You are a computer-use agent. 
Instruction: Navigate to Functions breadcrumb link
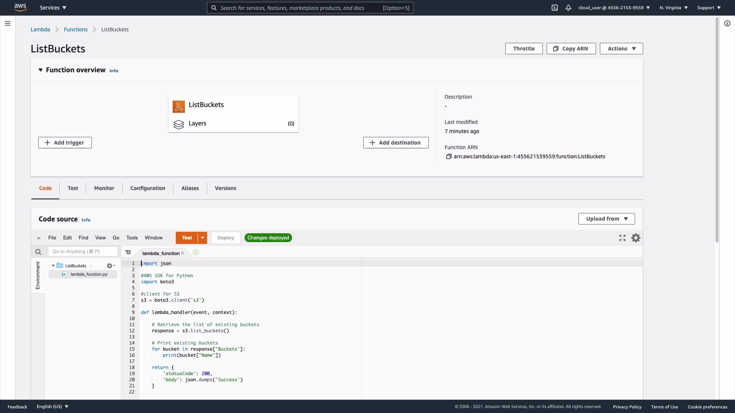click(x=75, y=29)
